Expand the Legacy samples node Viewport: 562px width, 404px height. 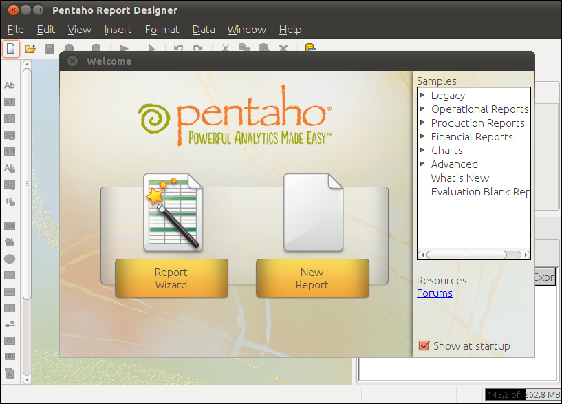click(x=422, y=95)
